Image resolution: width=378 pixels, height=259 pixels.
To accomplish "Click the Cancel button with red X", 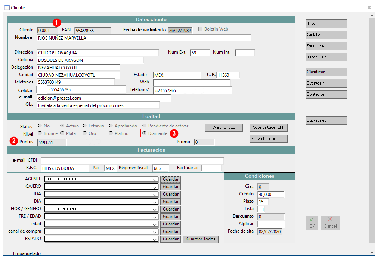I will point(330,223).
